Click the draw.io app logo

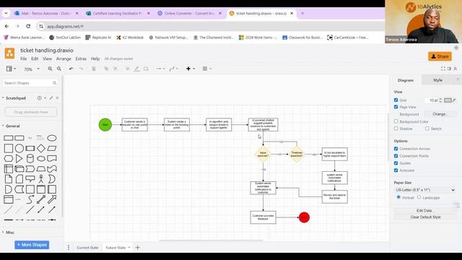pyautogui.click(x=9, y=53)
